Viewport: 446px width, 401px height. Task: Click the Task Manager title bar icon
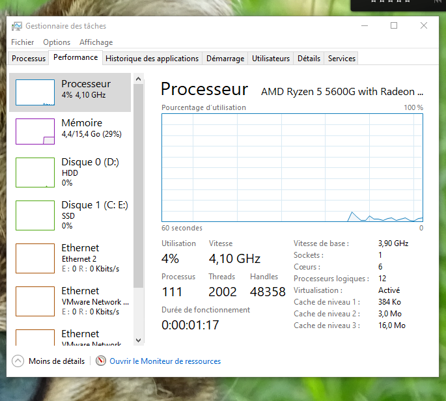click(x=17, y=26)
